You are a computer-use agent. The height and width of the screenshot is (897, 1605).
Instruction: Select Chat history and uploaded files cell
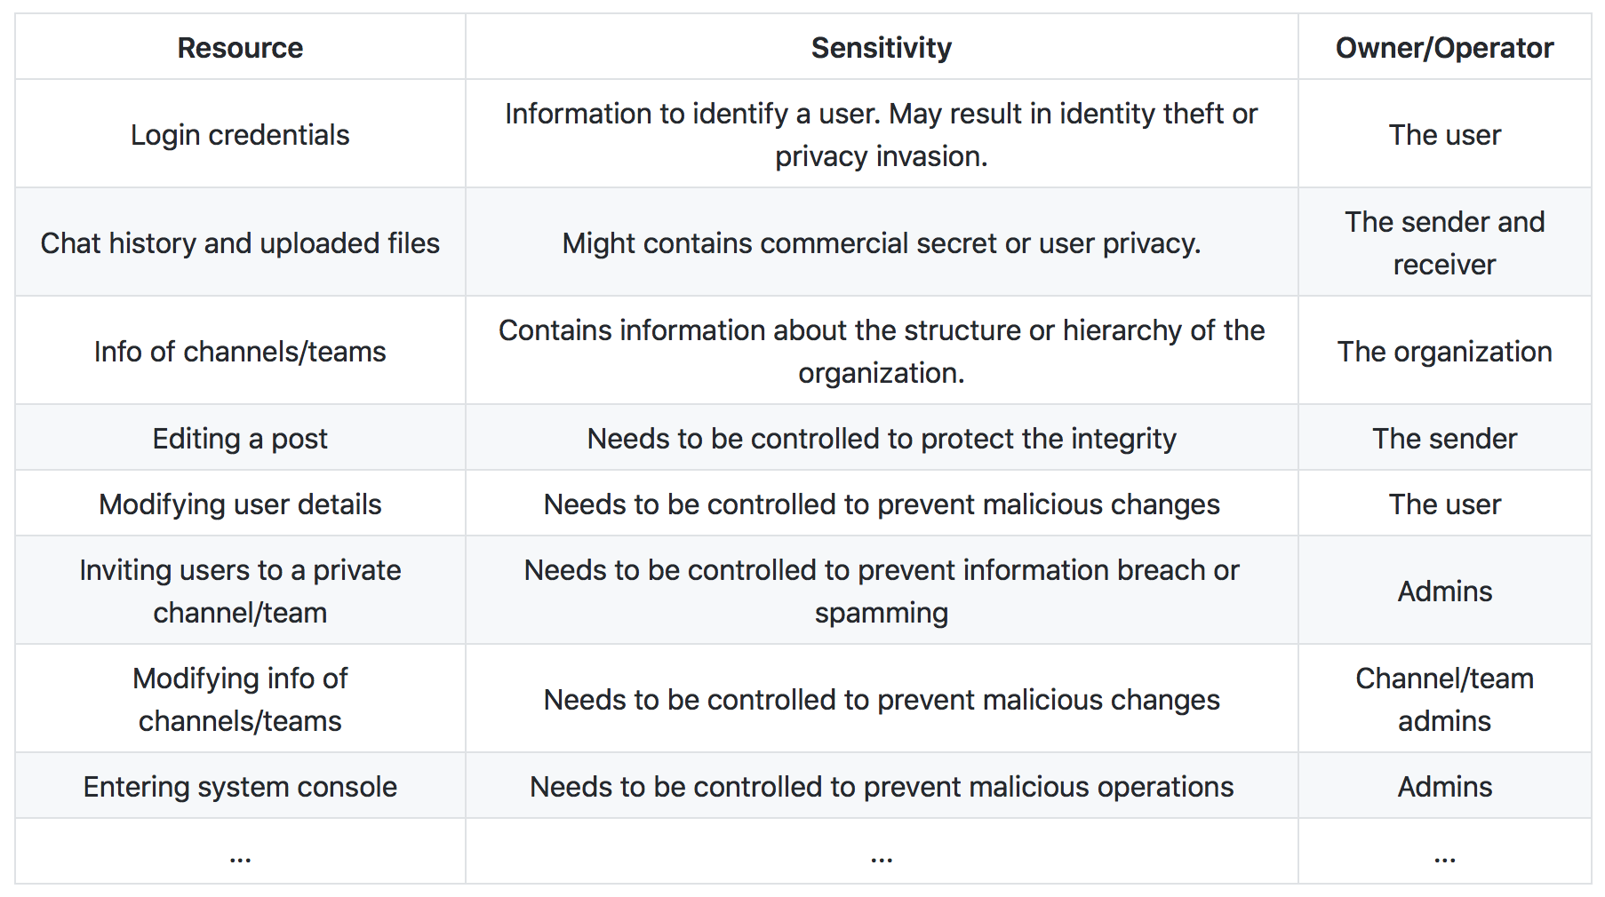[x=240, y=243]
